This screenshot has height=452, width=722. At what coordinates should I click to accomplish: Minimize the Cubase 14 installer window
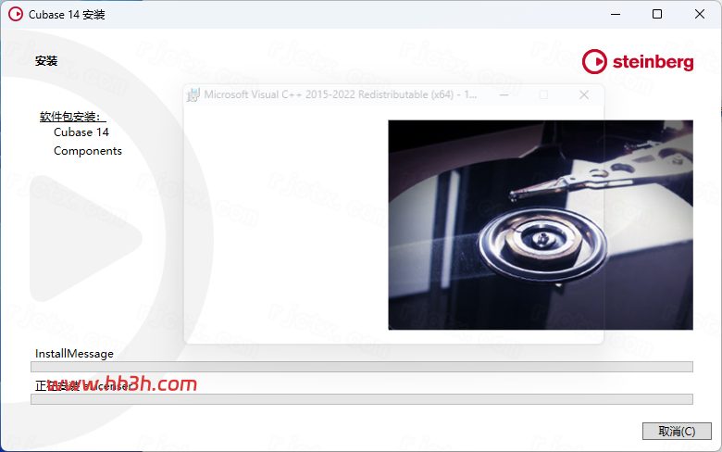click(x=616, y=14)
